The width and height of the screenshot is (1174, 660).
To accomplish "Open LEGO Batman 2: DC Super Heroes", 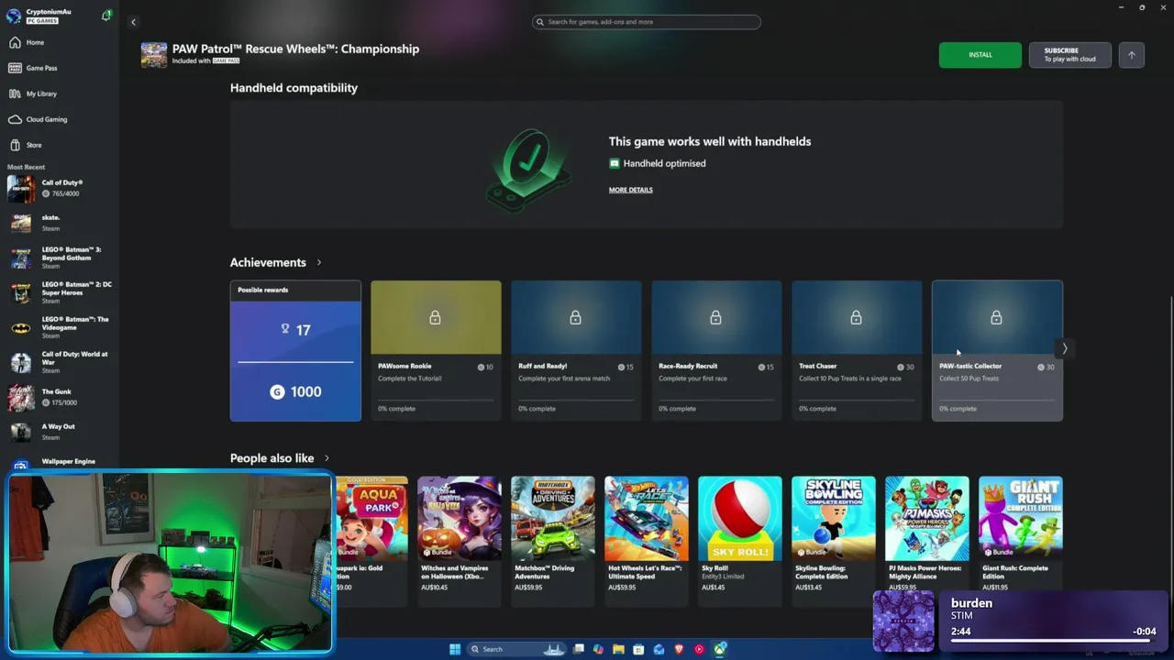I will click(x=59, y=292).
